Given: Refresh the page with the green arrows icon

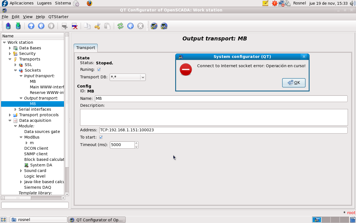Looking at the screenshot, I should tap(120, 26).
